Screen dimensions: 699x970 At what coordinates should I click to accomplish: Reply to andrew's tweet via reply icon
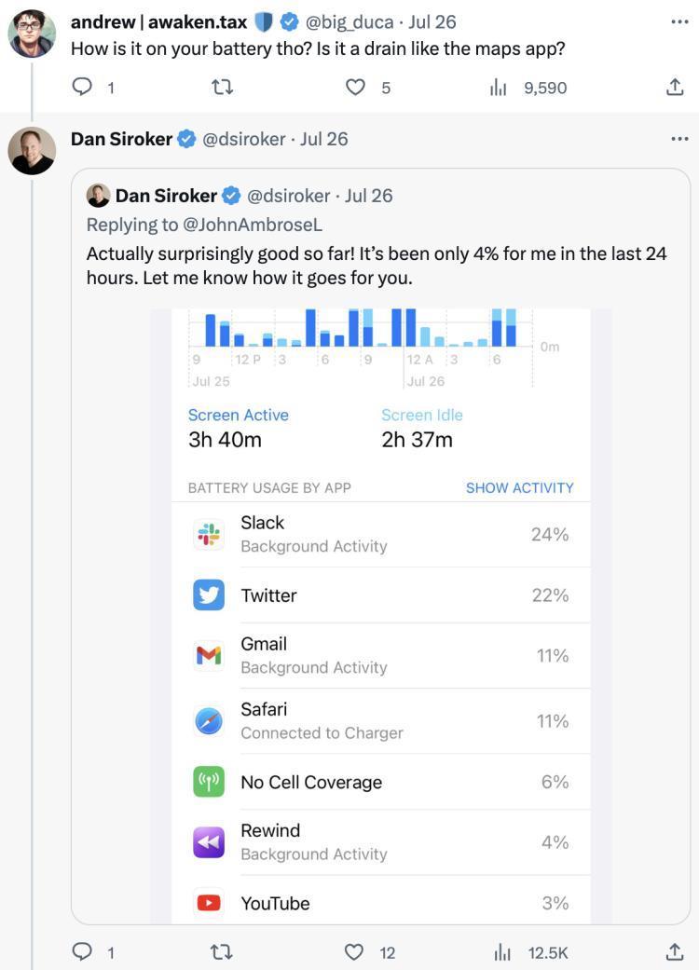(83, 87)
